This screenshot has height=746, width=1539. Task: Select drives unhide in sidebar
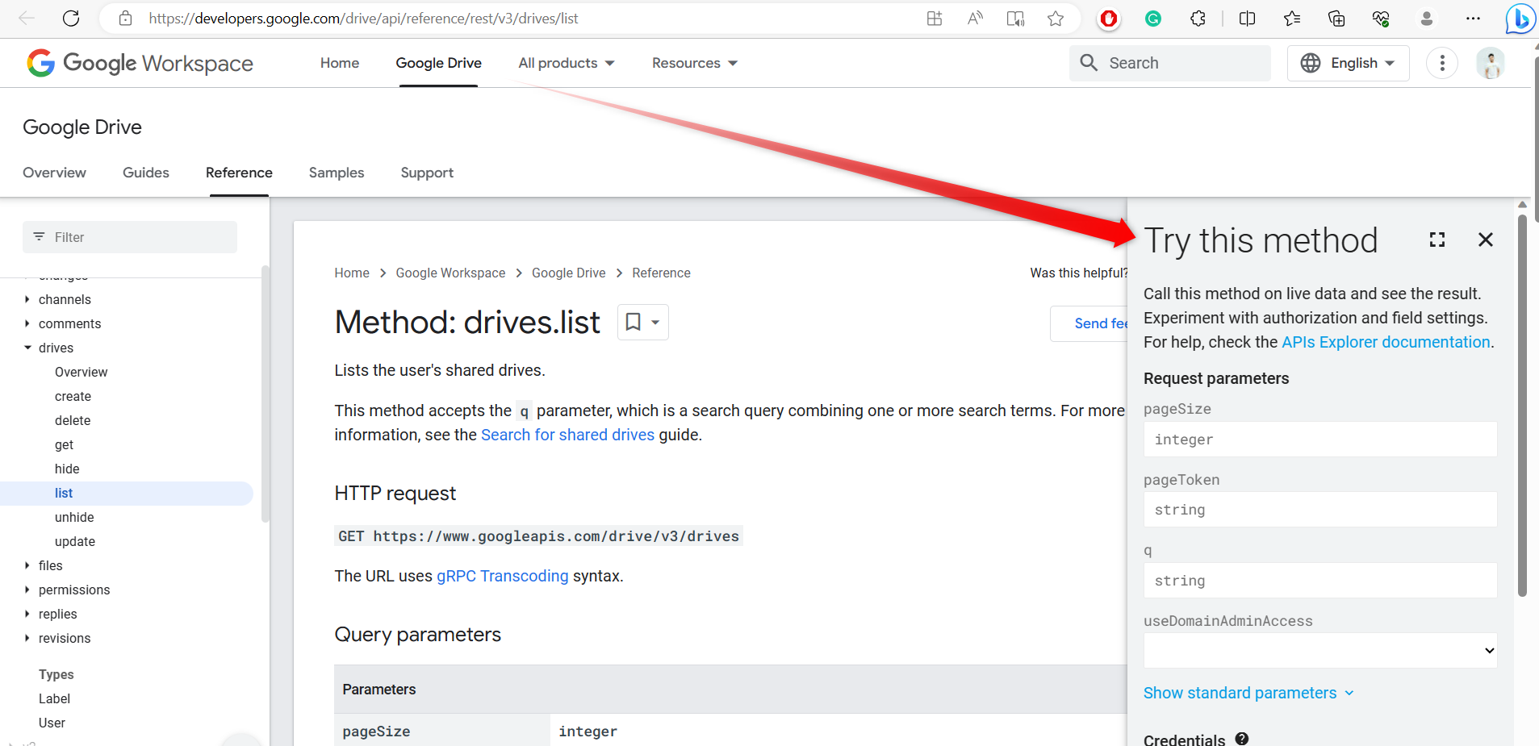point(74,517)
